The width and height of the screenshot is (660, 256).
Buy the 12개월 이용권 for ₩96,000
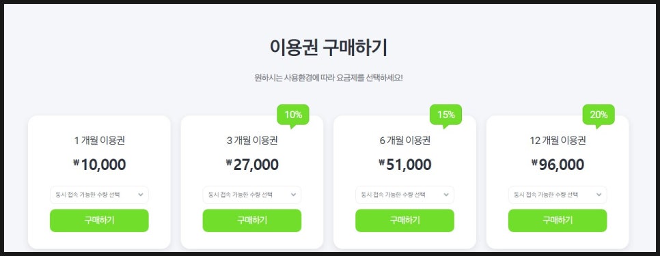[x=558, y=221]
